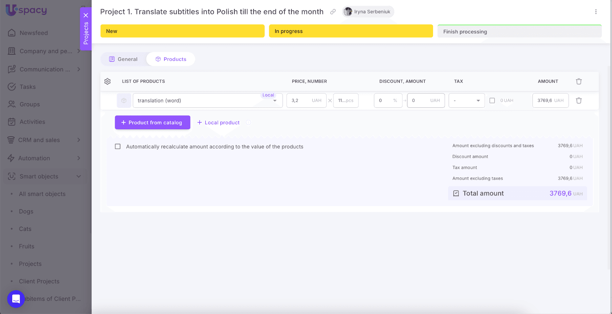Click the product cube thumbnail icon

click(124, 101)
